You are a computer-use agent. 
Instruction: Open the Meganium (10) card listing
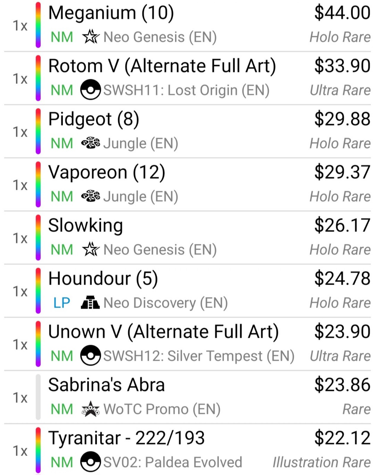point(111,13)
